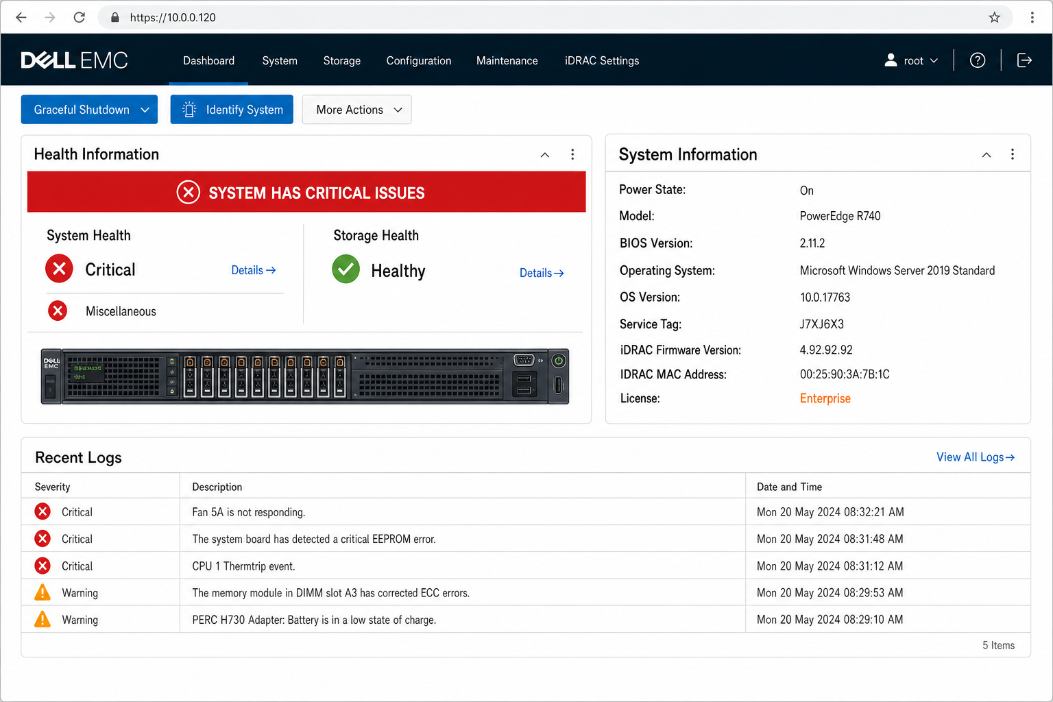
Task: Click the Service Tag value J7XJ6X3
Action: (x=821, y=324)
